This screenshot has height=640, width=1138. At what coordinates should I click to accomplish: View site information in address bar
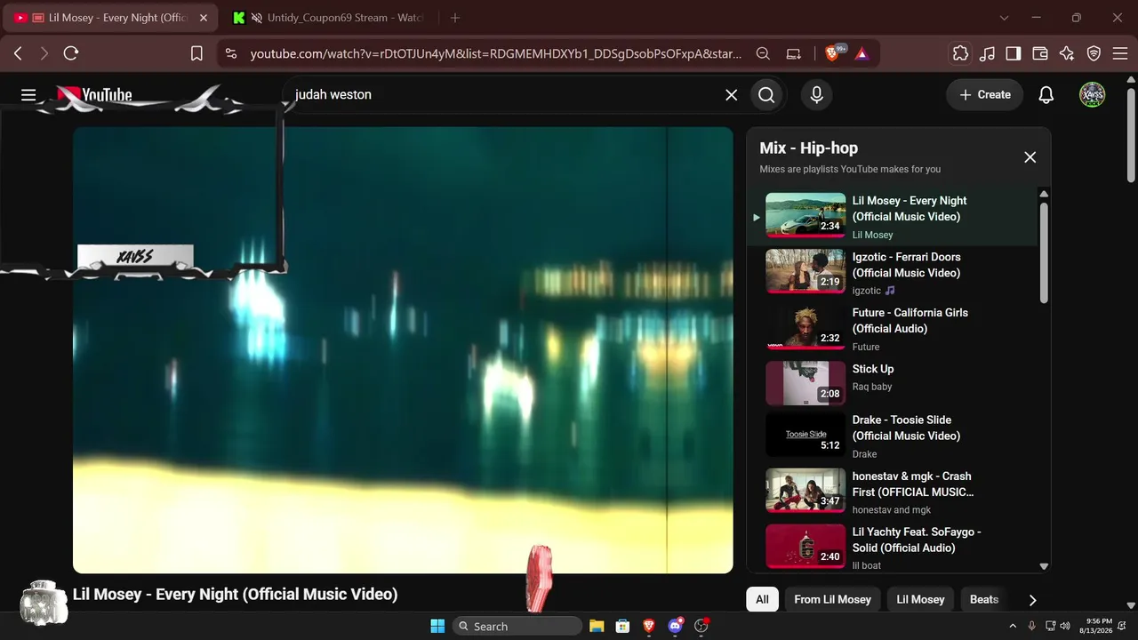[x=231, y=53]
